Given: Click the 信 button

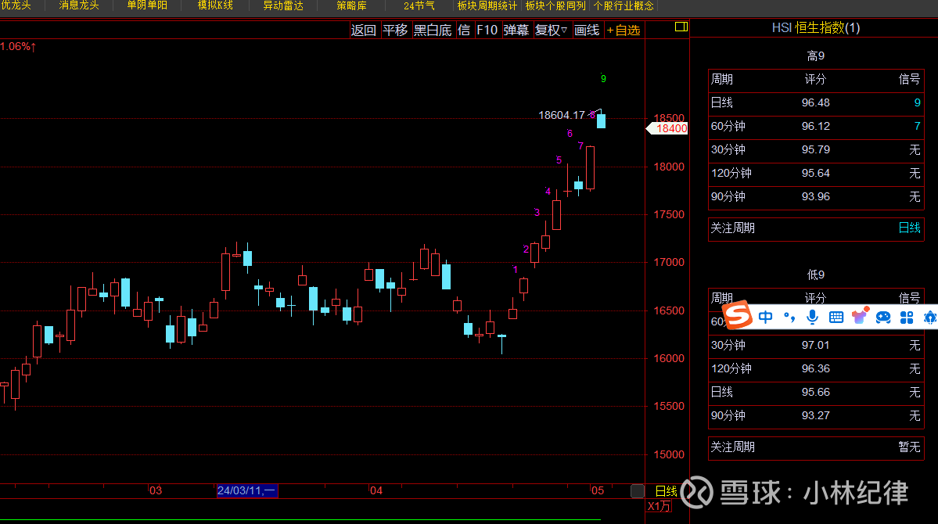Looking at the screenshot, I should (464, 31).
